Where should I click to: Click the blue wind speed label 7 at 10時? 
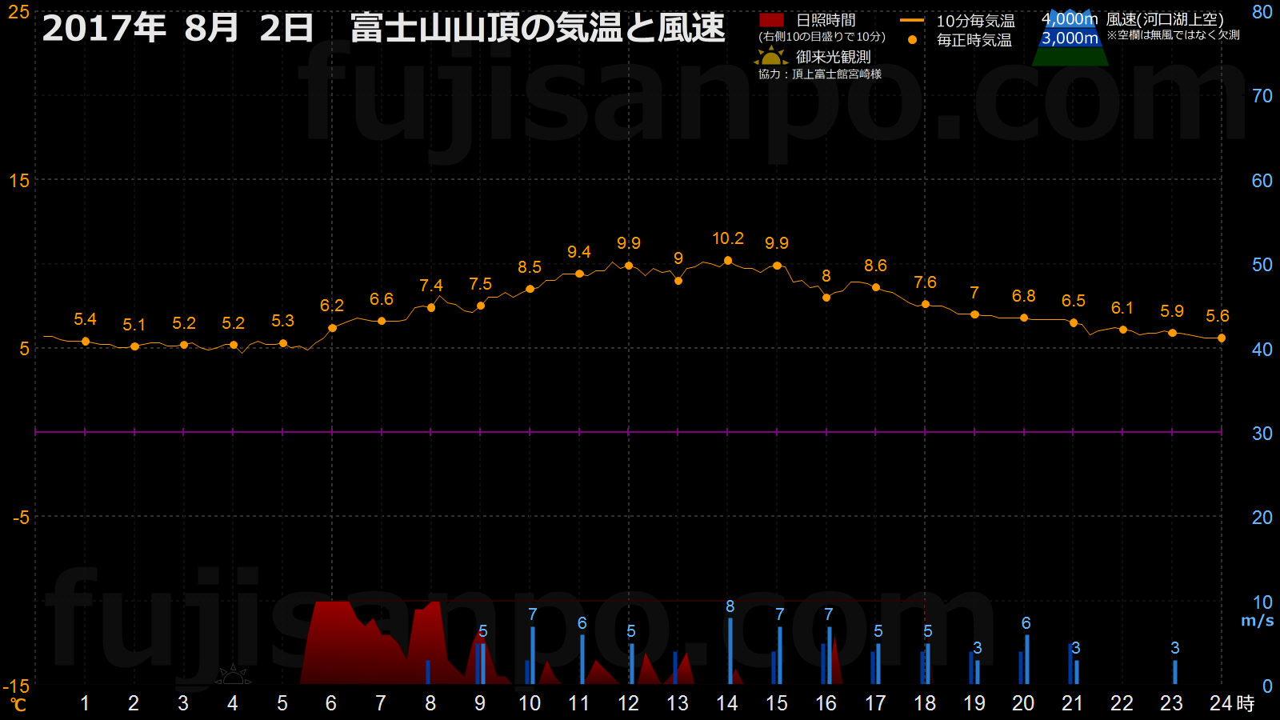(532, 614)
